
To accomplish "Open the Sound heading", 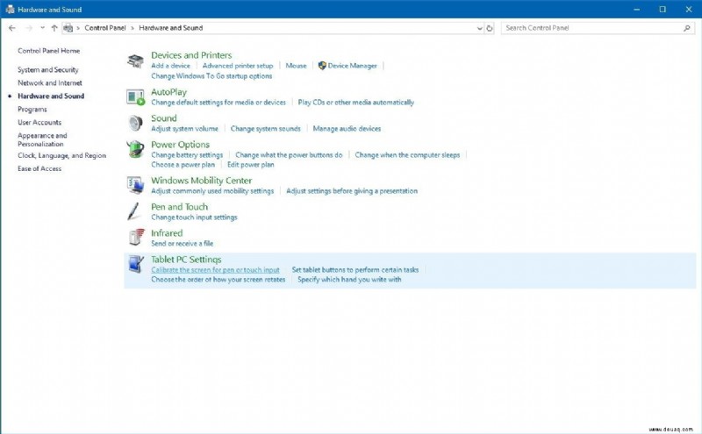I will pyautogui.click(x=164, y=118).
